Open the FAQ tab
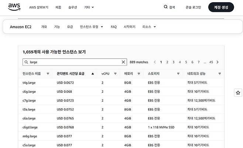The width and height of the screenshot is (243, 148). pyautogui.click(x=114, y=27)
